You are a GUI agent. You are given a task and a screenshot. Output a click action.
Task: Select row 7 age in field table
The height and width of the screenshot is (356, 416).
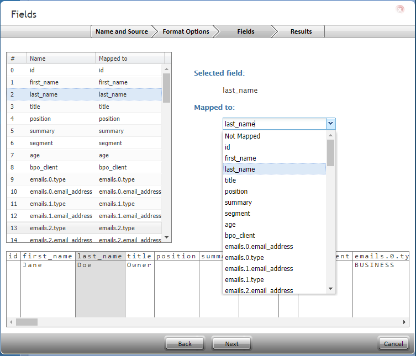[x=84, y=155]
